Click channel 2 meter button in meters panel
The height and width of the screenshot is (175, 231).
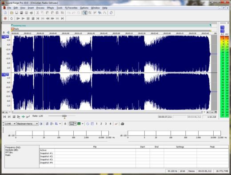point(222,31)
